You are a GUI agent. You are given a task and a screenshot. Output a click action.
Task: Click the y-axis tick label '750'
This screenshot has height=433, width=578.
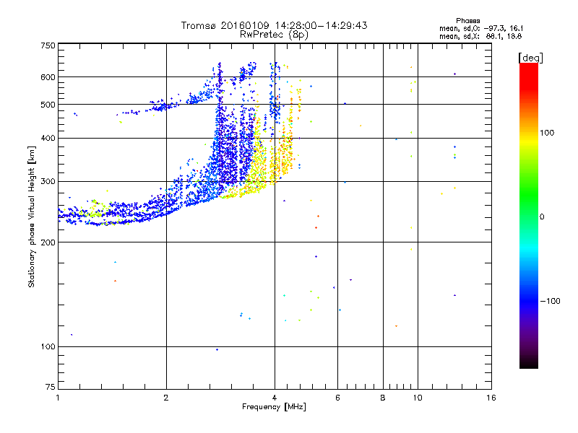48,45
